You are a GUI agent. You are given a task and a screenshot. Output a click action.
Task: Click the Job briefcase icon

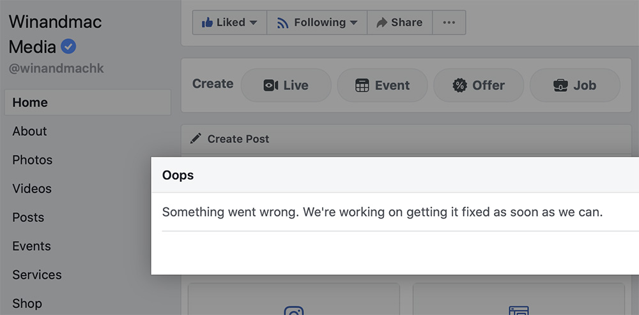pyautogui.click(x=561, y=85)
